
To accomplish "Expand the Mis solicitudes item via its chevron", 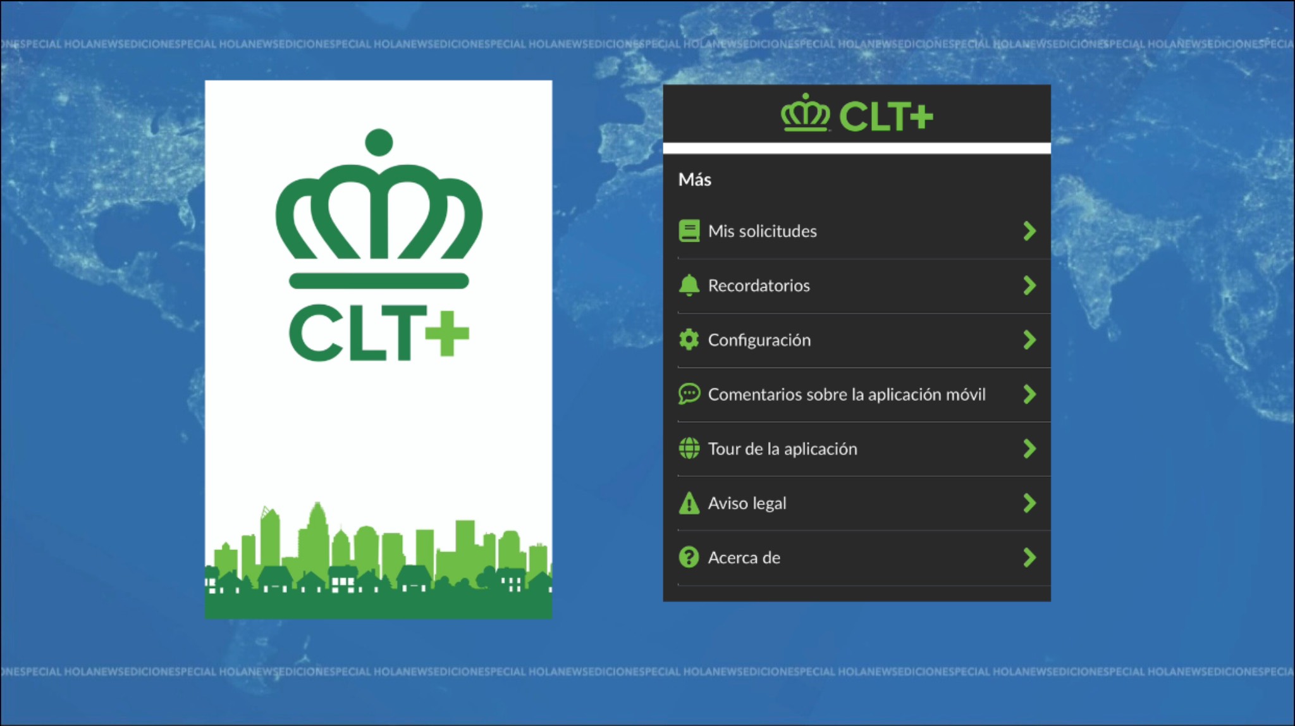I will click(x=1029, y=231).
